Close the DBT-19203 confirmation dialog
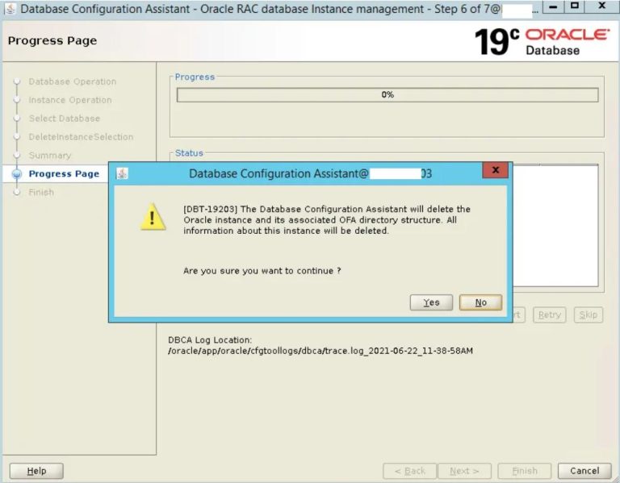Viewport: 620px width, 483px height. [495, 171]
